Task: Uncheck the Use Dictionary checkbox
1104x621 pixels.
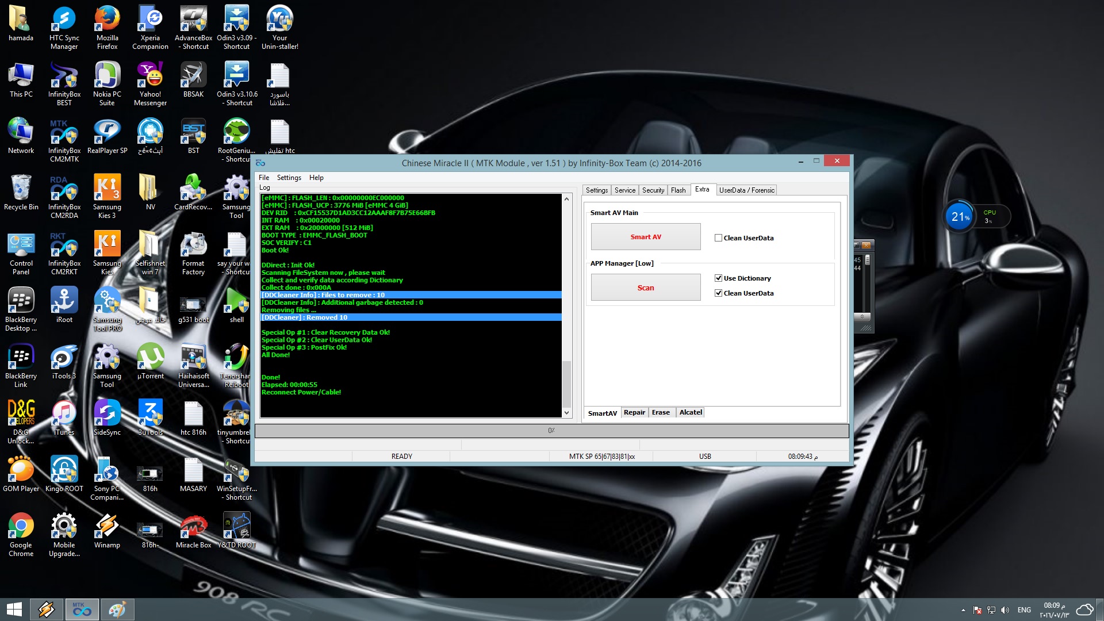Action: pyautogui.click(x=718, y=278)
